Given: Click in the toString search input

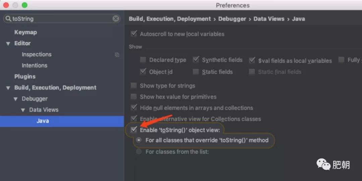Looking at the screenshot, I should [x=60, y=19].
